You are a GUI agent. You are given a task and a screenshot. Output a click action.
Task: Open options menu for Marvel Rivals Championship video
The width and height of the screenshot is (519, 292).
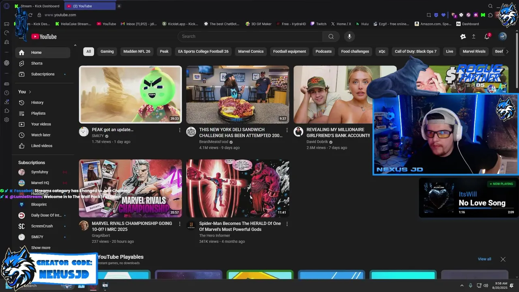(180, 224)
